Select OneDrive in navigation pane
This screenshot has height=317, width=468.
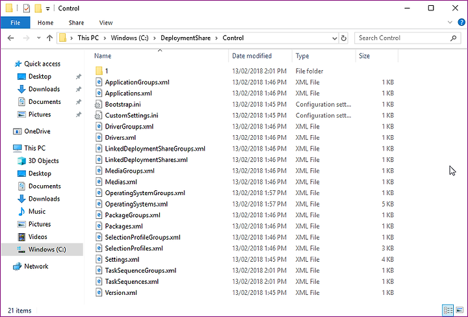click(37, 131)
